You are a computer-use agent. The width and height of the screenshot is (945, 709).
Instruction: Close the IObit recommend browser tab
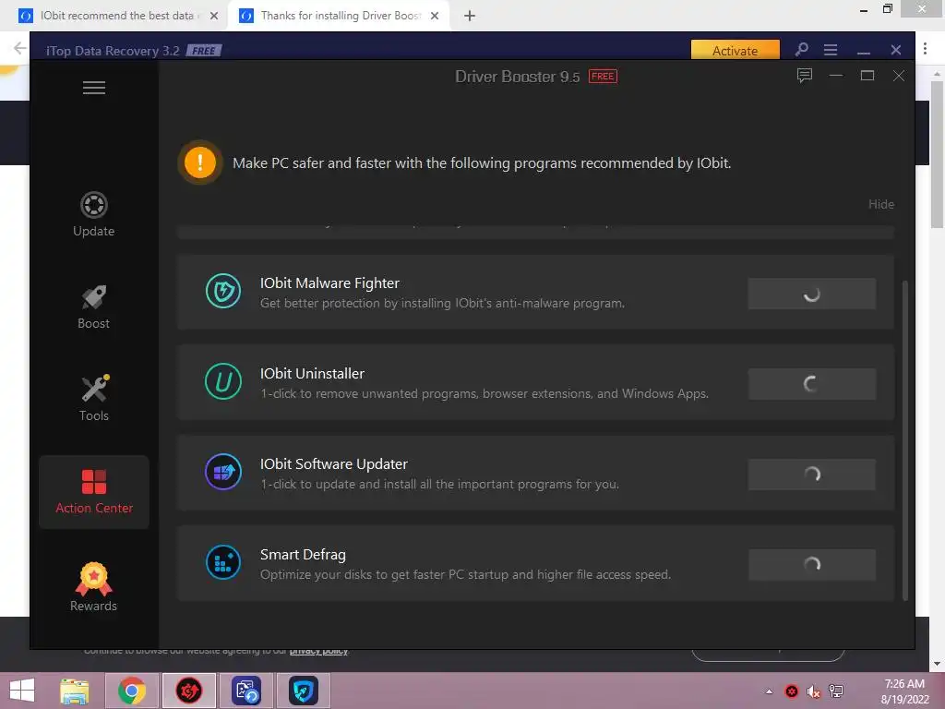point(214,16)
